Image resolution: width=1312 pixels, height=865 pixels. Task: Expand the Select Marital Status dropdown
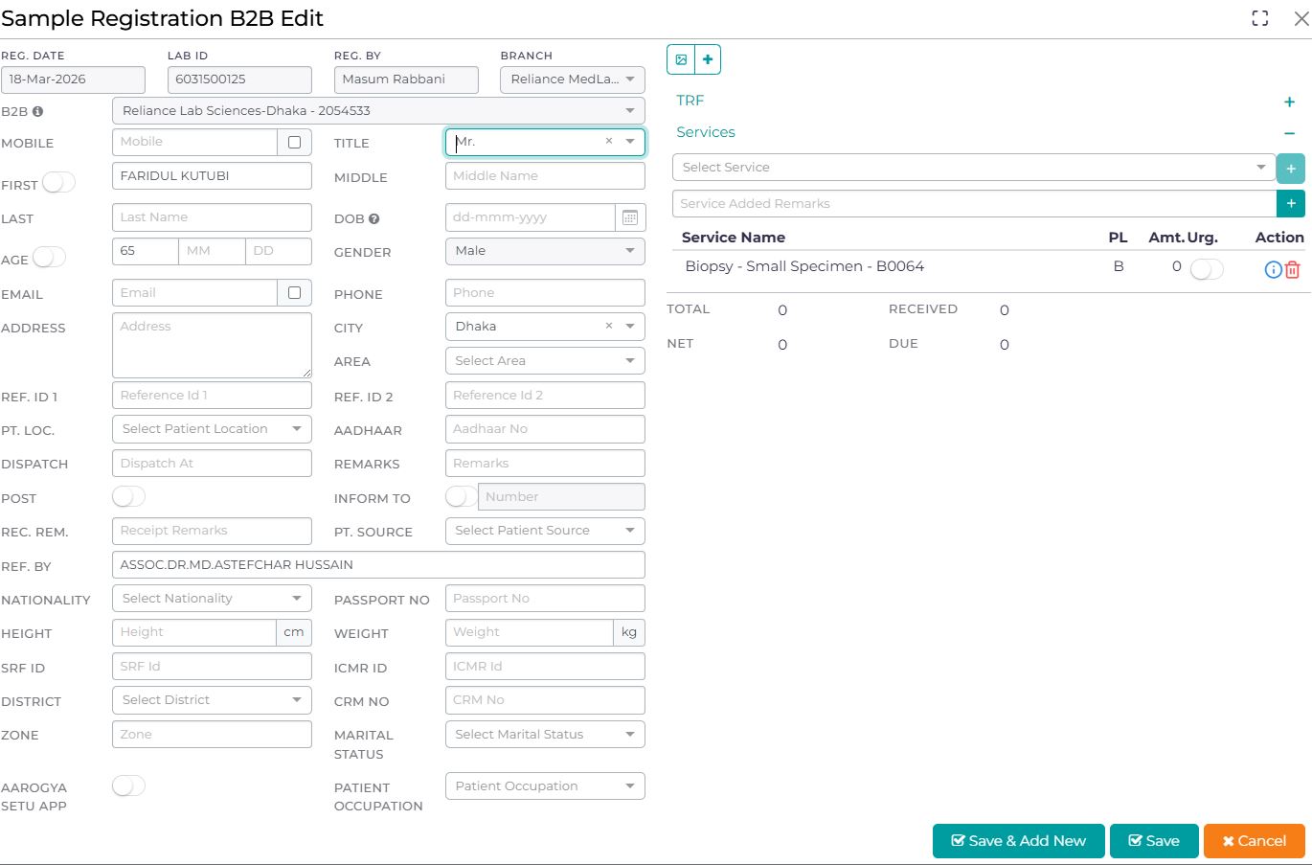pos(545,735)
